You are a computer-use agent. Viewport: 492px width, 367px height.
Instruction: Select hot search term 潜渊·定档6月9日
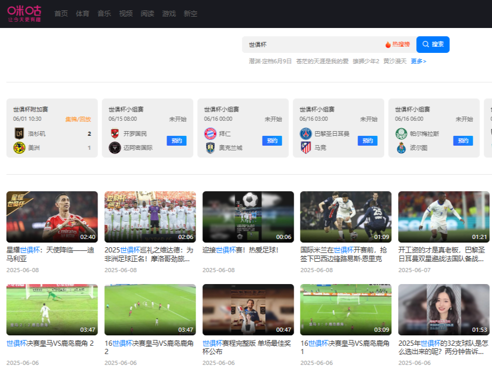pyautogui.click(x=270, y=61)
